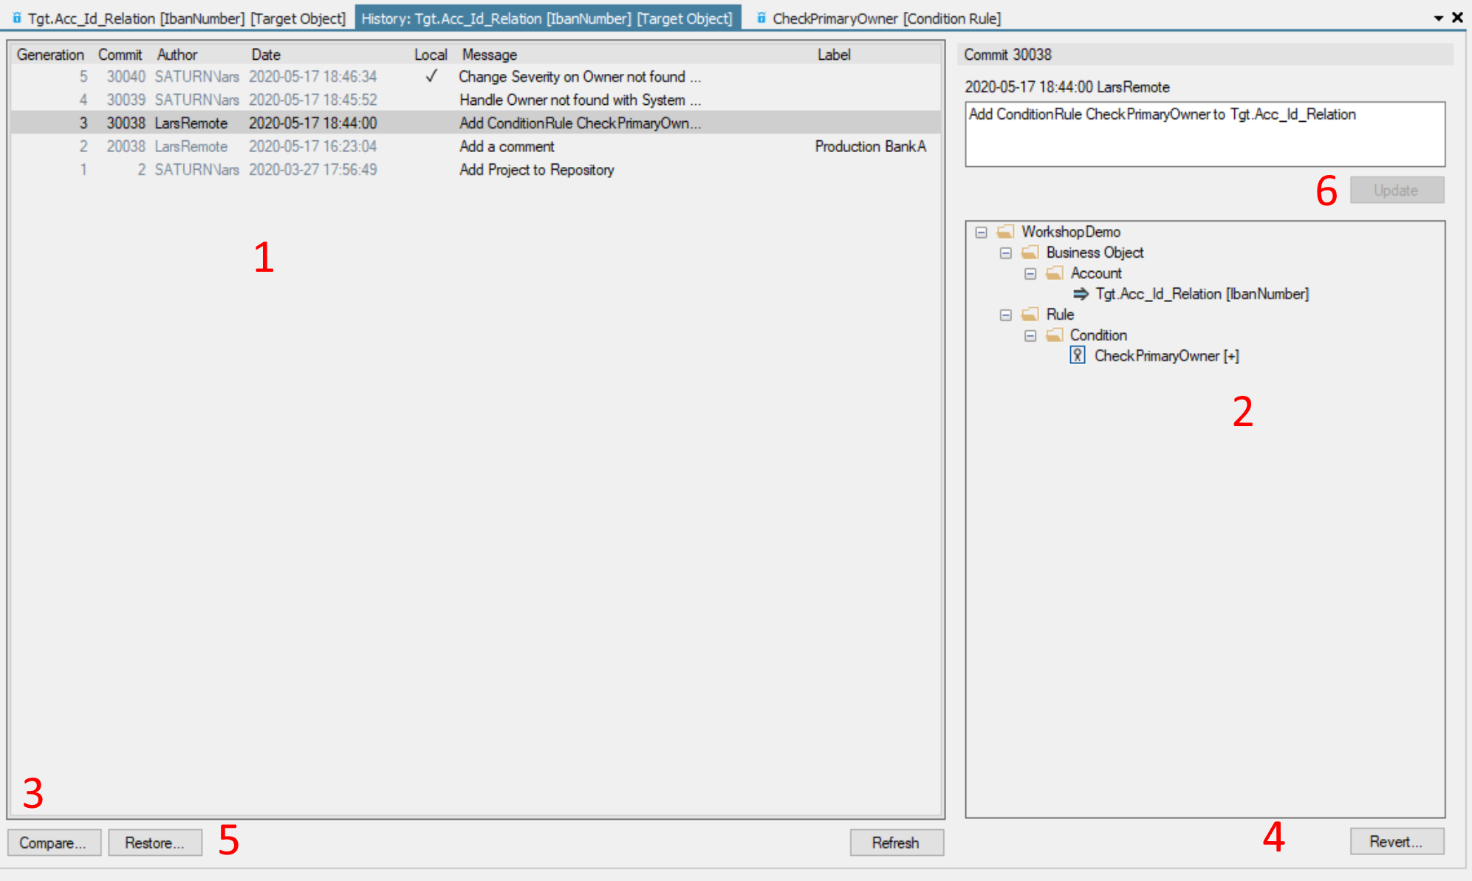Click the Local checkmark on commit 30040

tap(431, 76)
